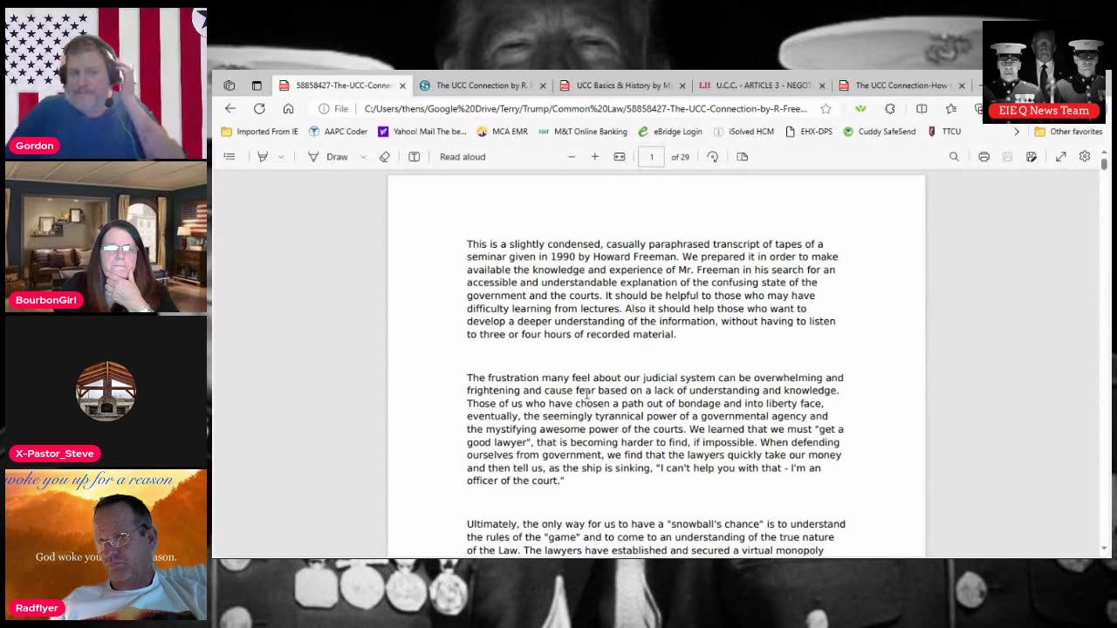Viewport: 1117px width, 628px height.
Task: Toggle the PDF page view layout
Action: pos(743,157)
